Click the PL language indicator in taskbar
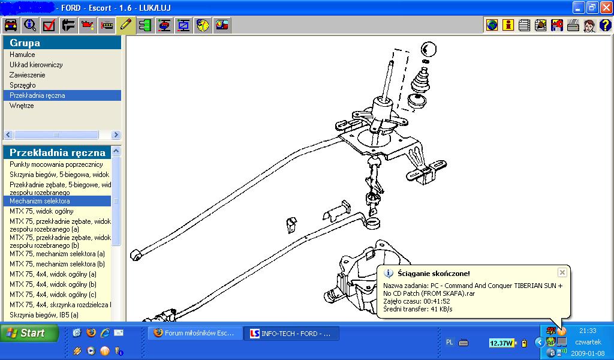Image resolution: width=614 pixels, height=360 pixels. point(449,342)
